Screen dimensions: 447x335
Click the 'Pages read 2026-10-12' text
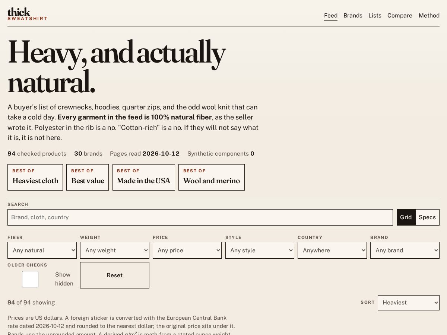click(x=145, y=154)
